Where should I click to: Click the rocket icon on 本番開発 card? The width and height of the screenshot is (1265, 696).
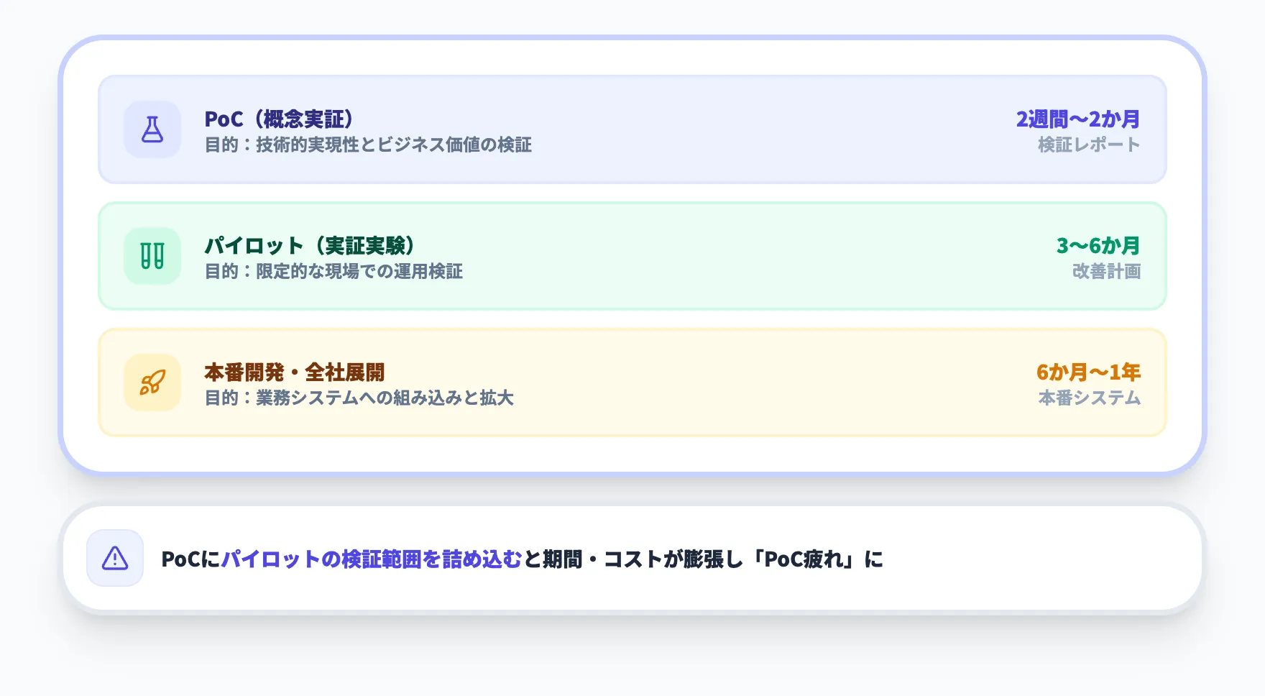[x=152, y=382]
